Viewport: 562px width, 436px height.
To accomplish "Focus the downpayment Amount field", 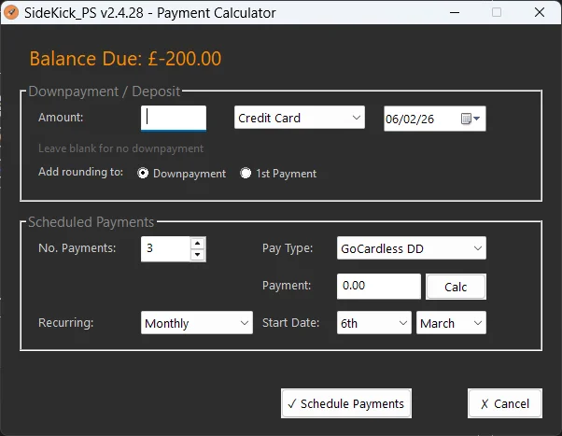I will (174, 118).
